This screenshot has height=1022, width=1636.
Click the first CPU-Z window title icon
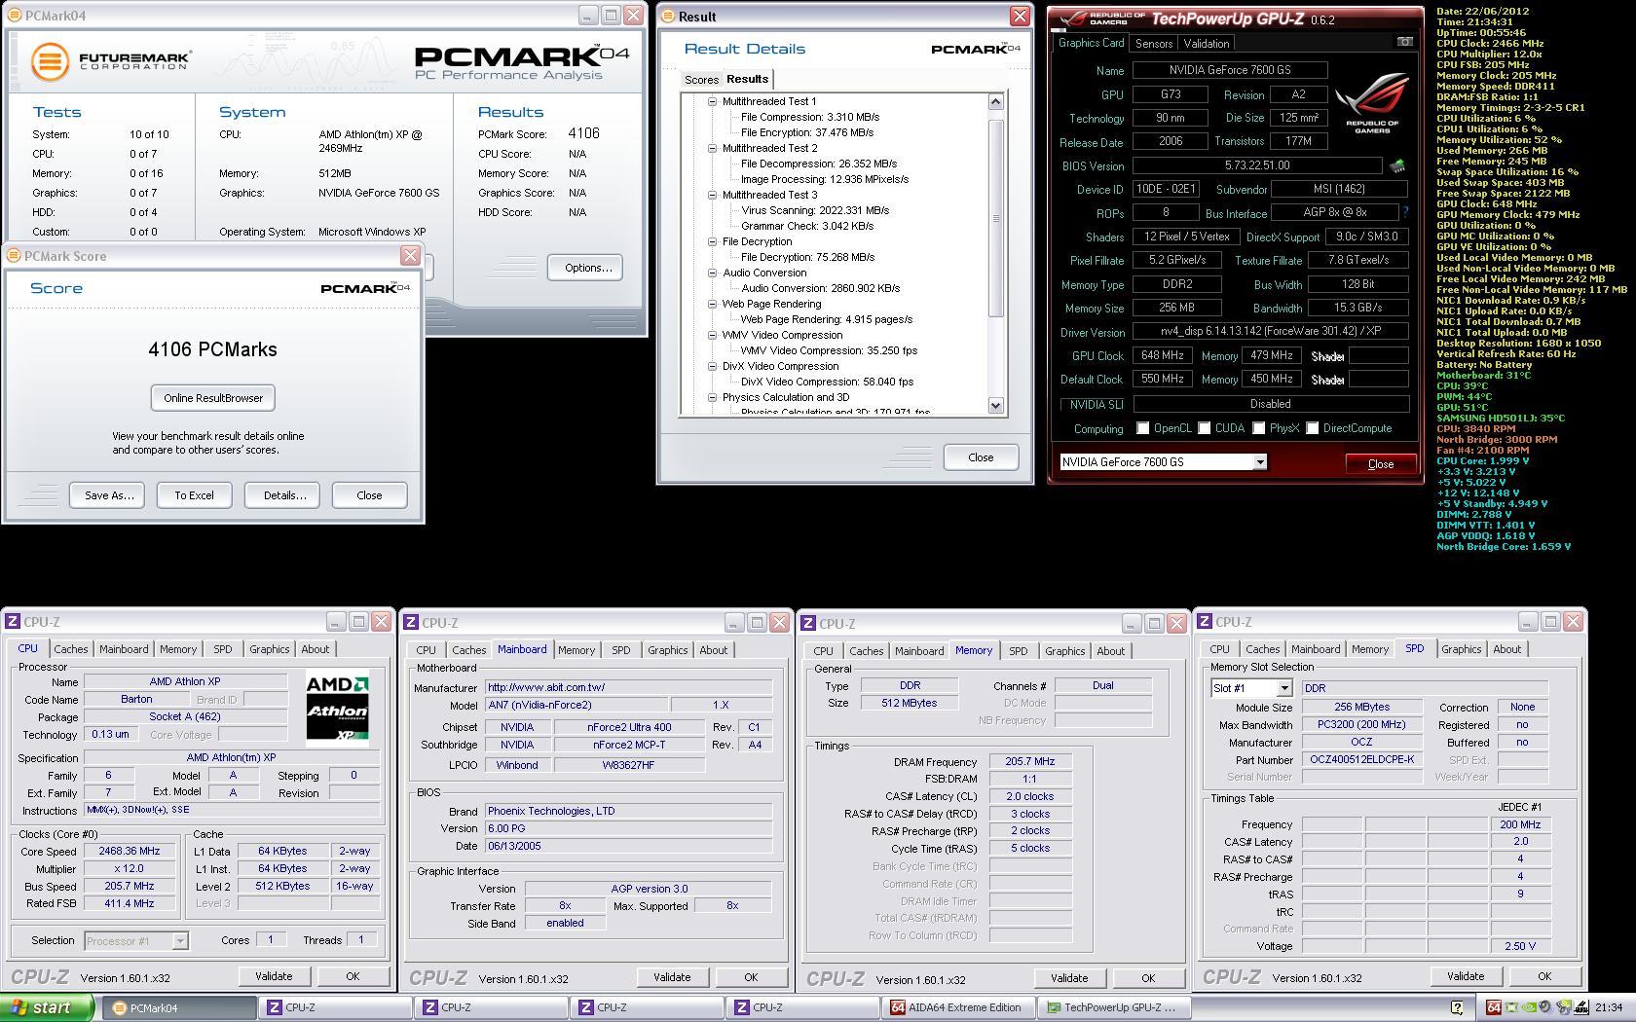coord(12,622)
